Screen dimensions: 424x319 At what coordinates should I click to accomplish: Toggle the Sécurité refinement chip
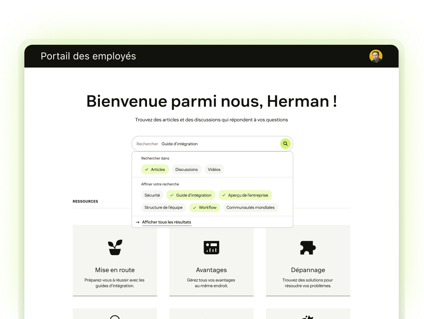coord(152,195)
